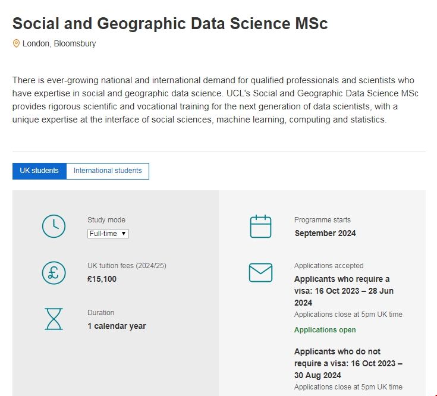
Task: Click the pound sign tuition fees icon
Action: coord(54,272)
